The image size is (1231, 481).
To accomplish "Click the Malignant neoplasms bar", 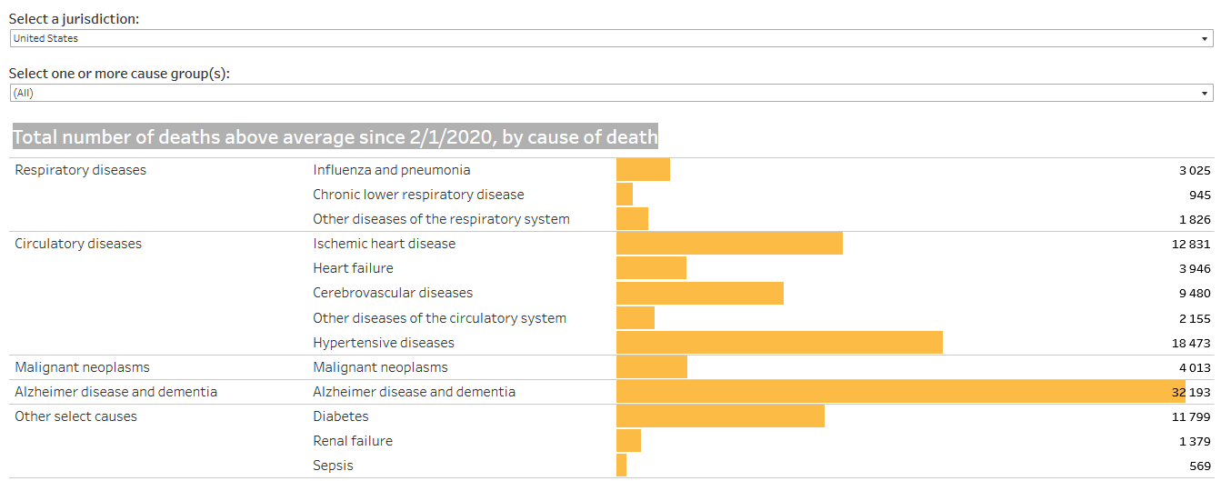I will click(651, 367).
